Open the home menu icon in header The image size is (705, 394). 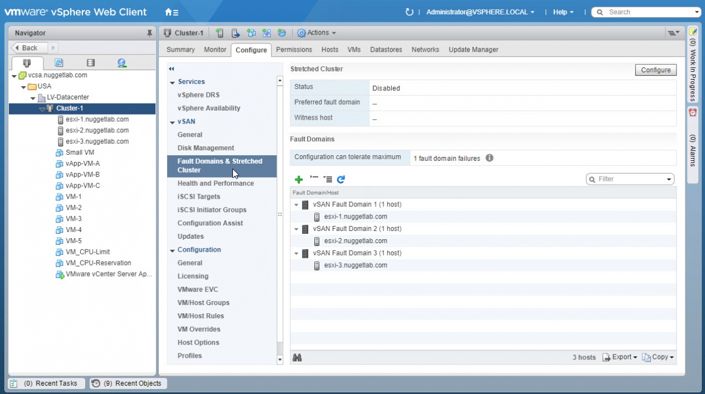(172, 12)
